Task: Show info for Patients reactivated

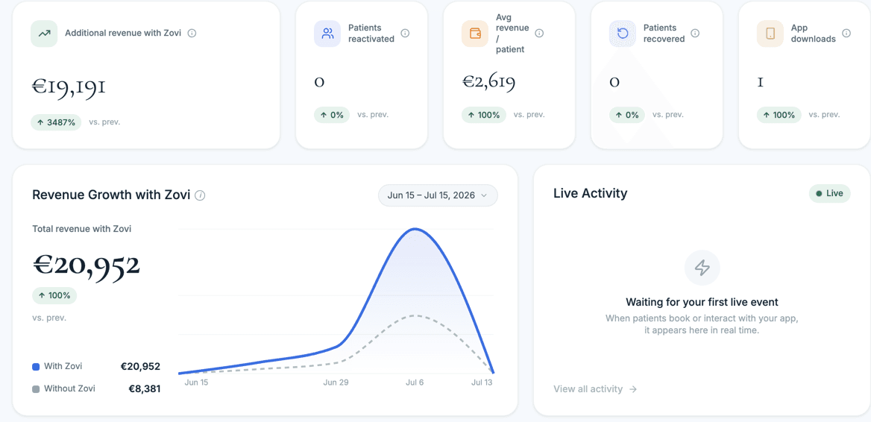Action: click(x=406, y=34)
